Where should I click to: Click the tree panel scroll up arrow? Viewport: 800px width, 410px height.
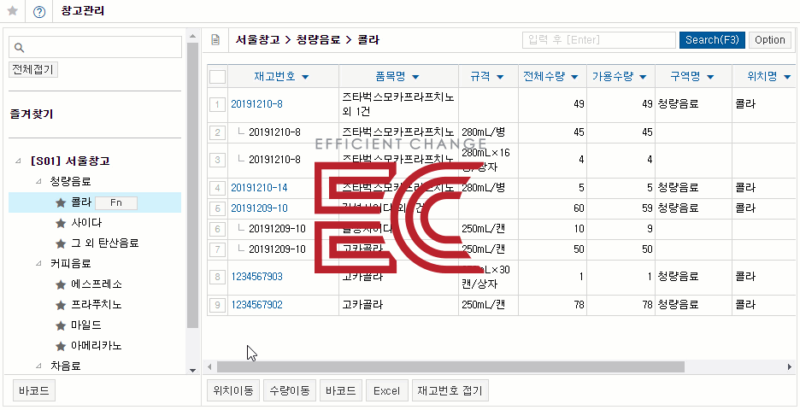tap(192, 36)
